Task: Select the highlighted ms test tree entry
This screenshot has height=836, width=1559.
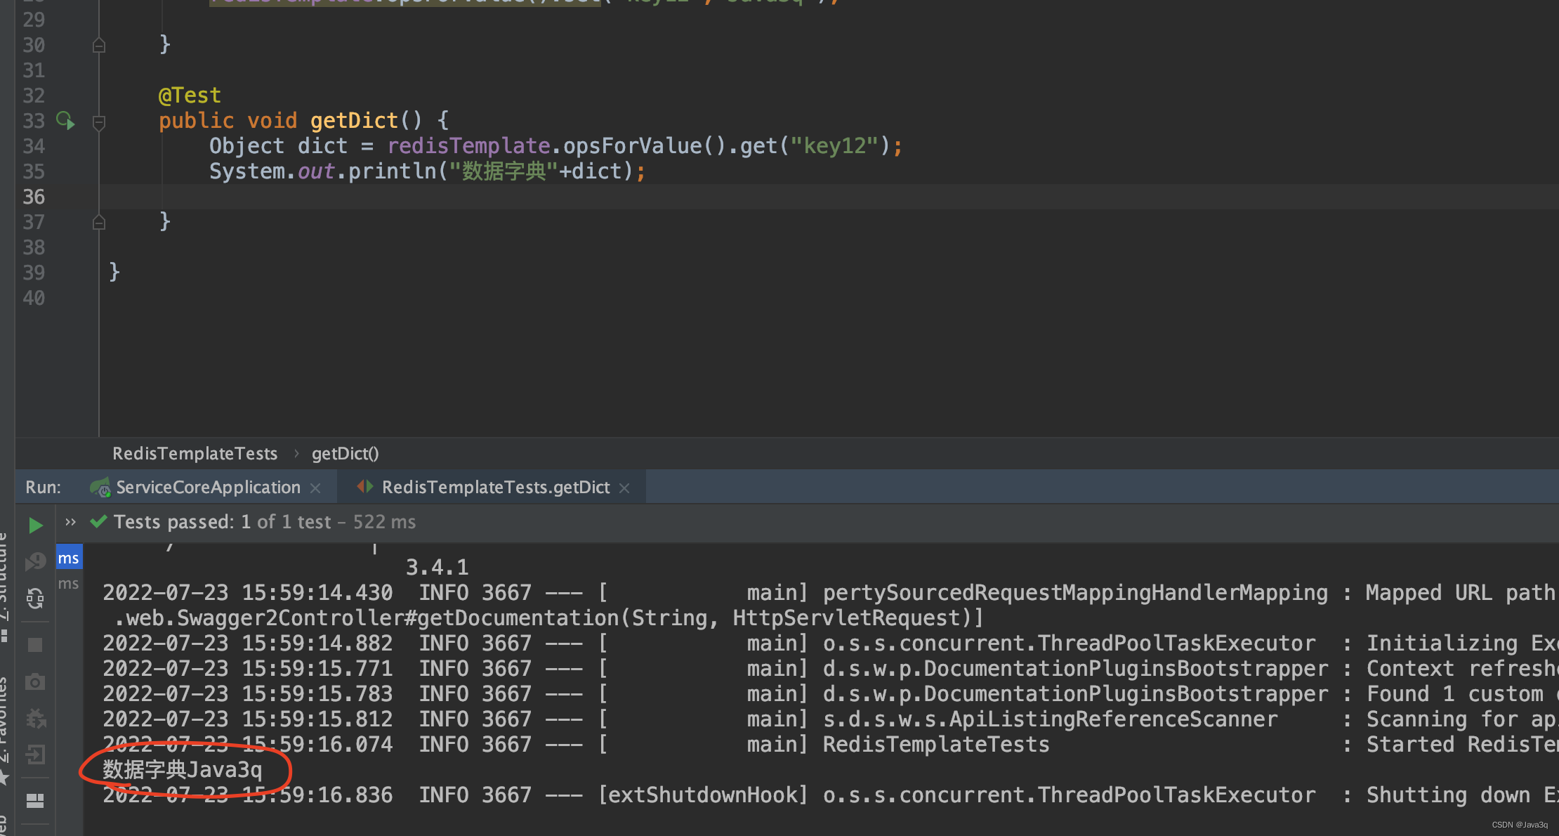Action: click(69, 559)
